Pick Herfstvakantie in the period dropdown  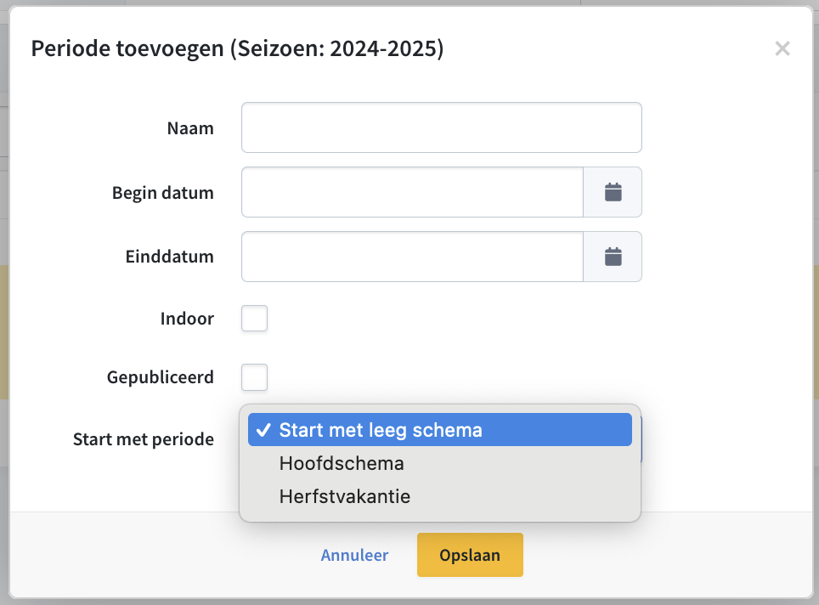(x=440, y=496)
